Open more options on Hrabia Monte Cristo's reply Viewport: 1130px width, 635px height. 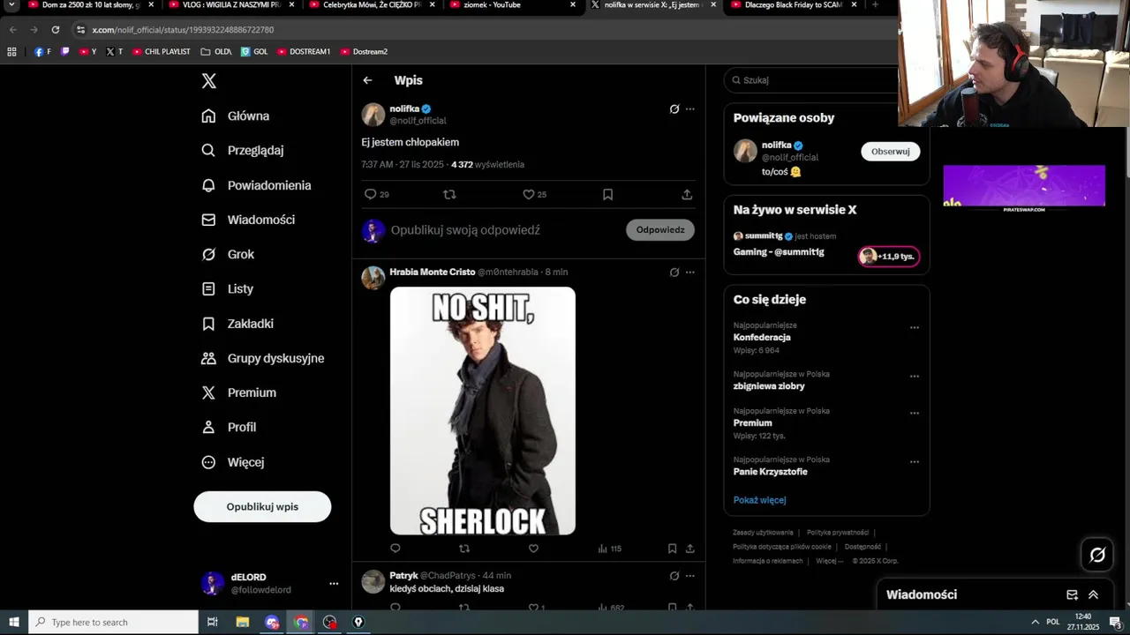pos(690,273)
